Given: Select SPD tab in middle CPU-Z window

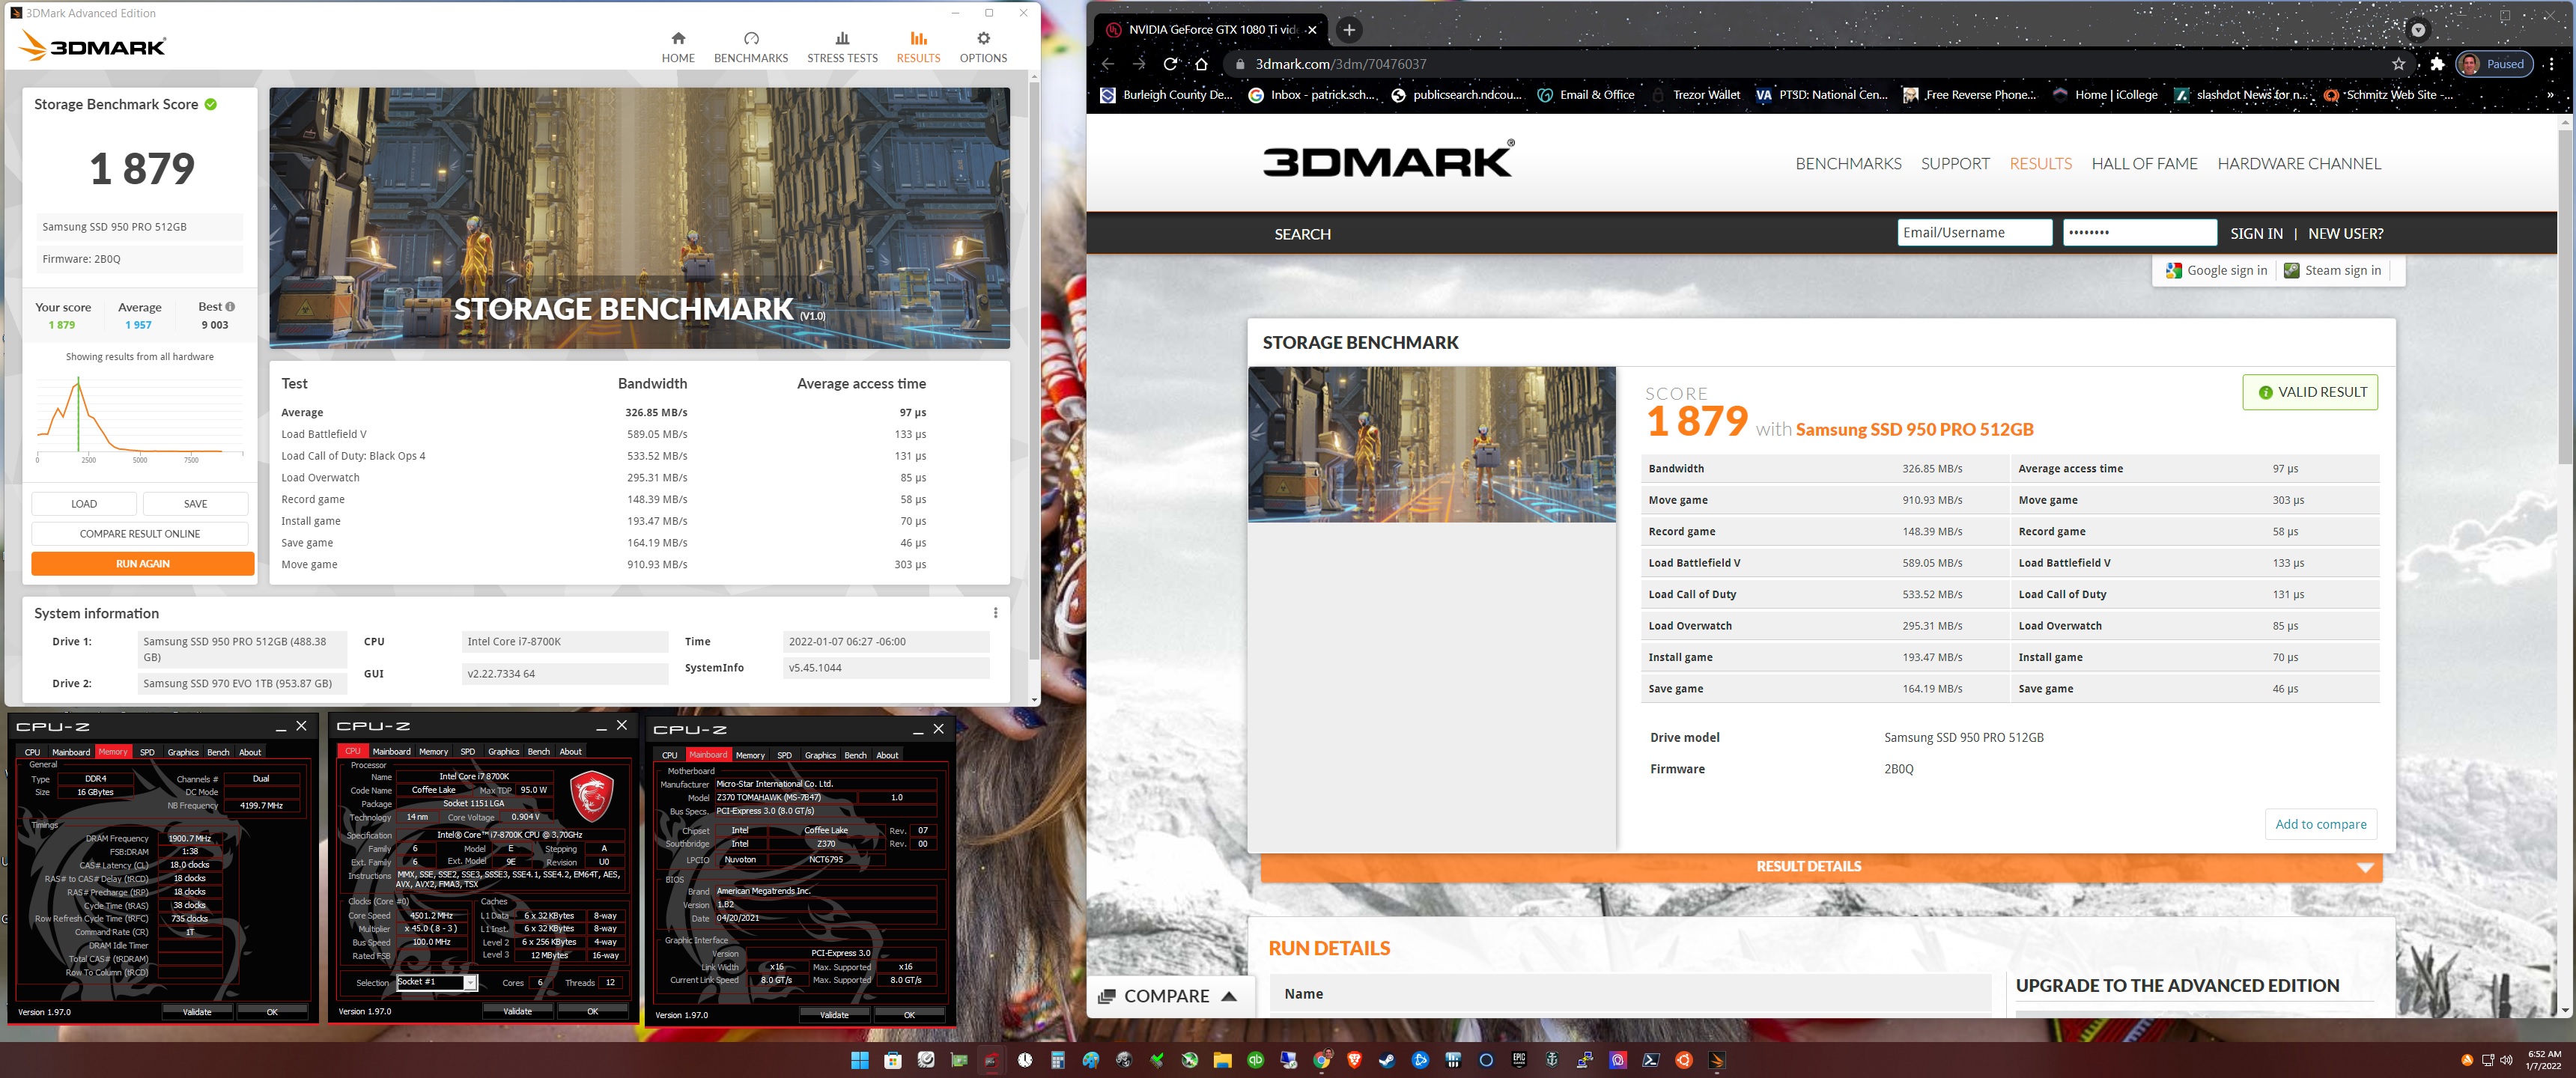Looking at the screenshot, I should click(x=467, y=751).
